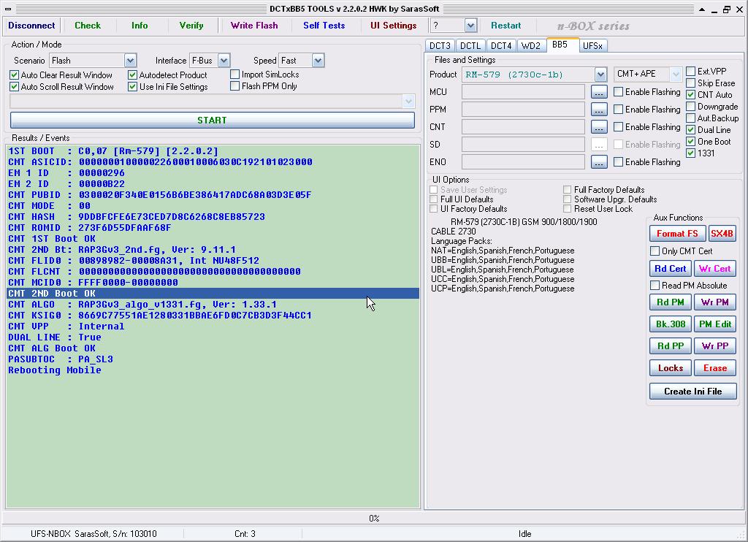
Task: Select the WD2 tab
Action: (x=531, y=46)
